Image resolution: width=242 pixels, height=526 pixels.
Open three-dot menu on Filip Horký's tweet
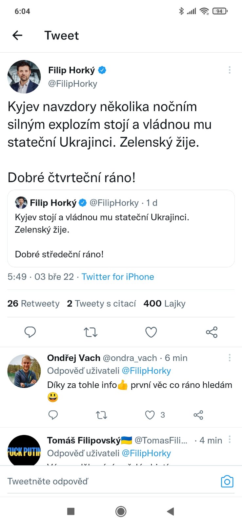230,70
